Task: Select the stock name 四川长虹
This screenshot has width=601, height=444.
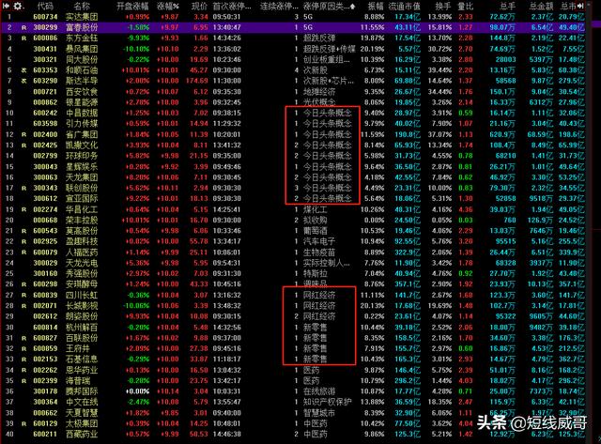Action: (x=82, y=295)
